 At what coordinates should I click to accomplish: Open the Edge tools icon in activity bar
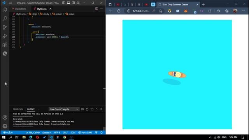click(x=5, y=54)
